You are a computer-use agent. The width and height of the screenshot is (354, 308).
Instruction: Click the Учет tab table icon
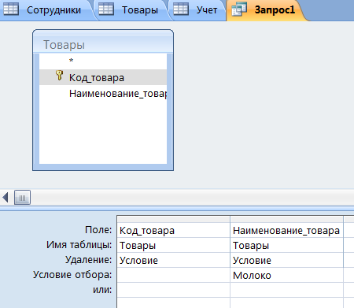[181, 9]
